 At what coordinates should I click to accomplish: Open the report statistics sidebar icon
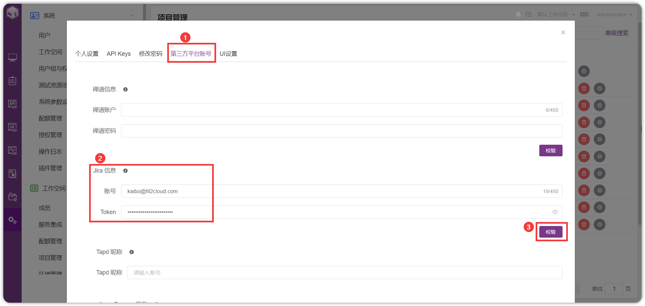[12, 174]
